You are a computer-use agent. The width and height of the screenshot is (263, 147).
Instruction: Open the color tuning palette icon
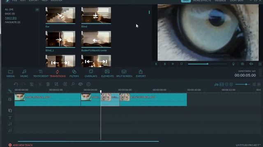tap(81, 84)
